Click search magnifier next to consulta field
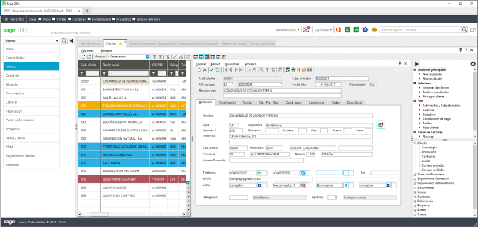The height and width of the screenshot is (227, 478). coord(464,30)
